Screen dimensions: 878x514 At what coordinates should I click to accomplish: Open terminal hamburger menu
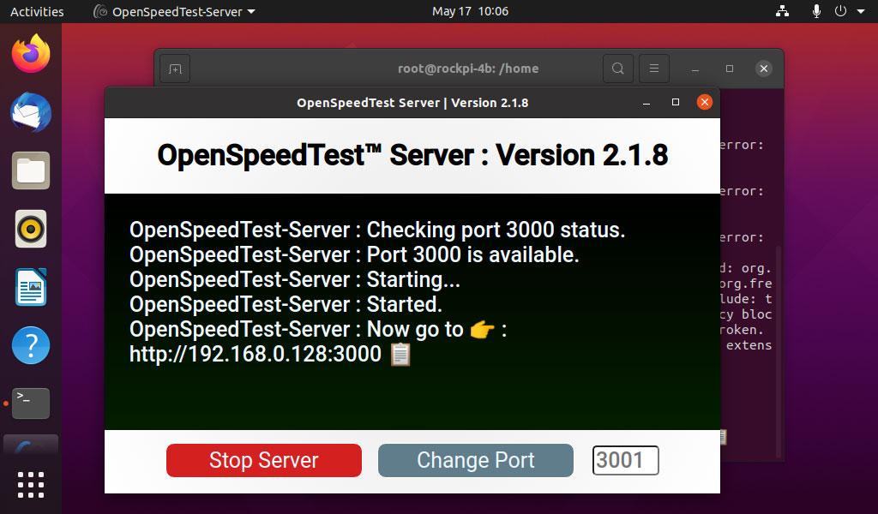tap(654, 69)
